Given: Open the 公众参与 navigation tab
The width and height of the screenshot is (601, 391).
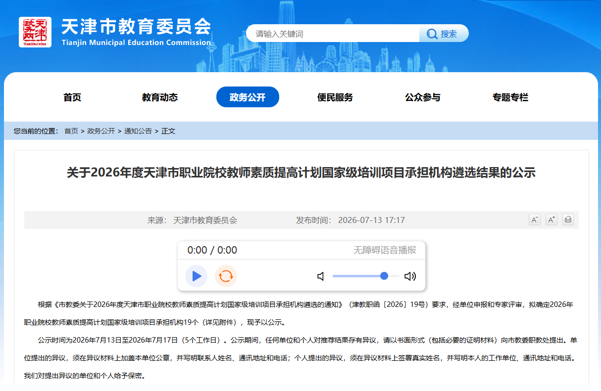Looking at the screenshot, I should tap(423, 97).
